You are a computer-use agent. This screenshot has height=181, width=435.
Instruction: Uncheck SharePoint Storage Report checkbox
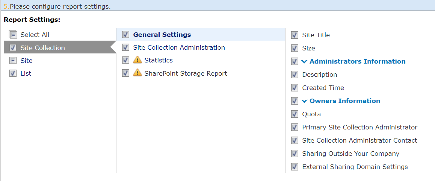126,73
